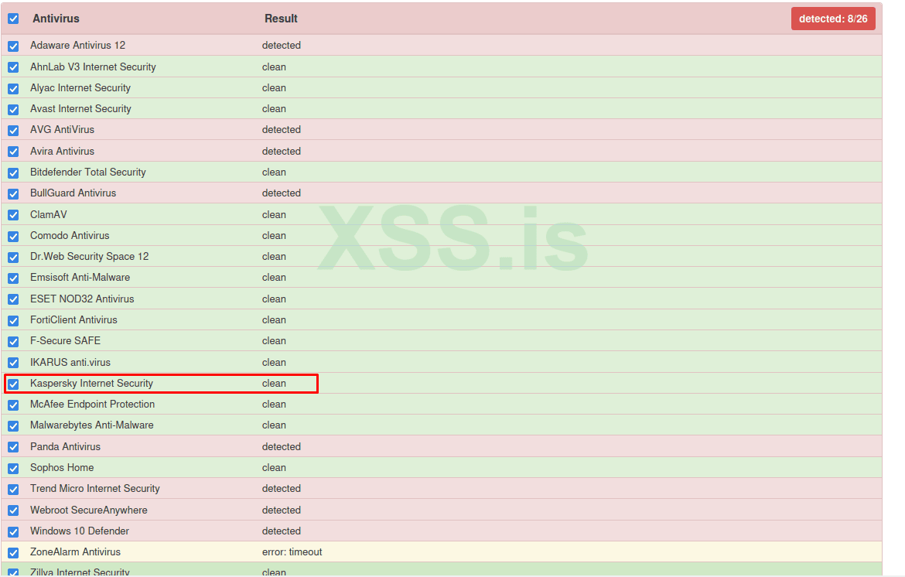Click 'AhnLab V3 Internet Security' text
This screenshot has width=905, height=577.
click(93, 67)
